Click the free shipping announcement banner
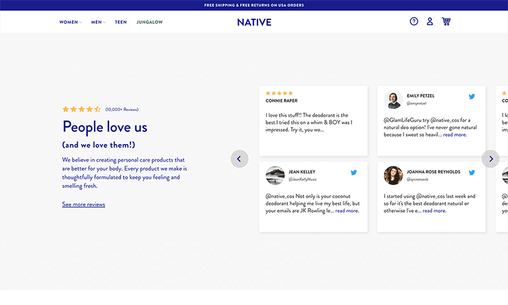This screenshot has width=508, height=305. 254,5
